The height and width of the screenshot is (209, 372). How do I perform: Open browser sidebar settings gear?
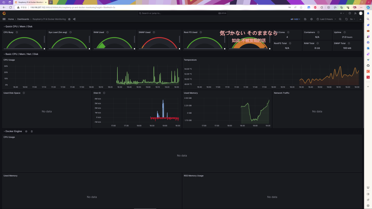pos(368,206)
